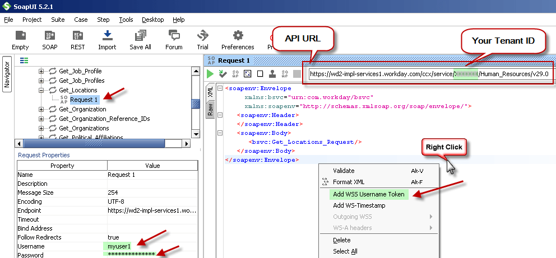Click the Value column header

tap(152, 166)
